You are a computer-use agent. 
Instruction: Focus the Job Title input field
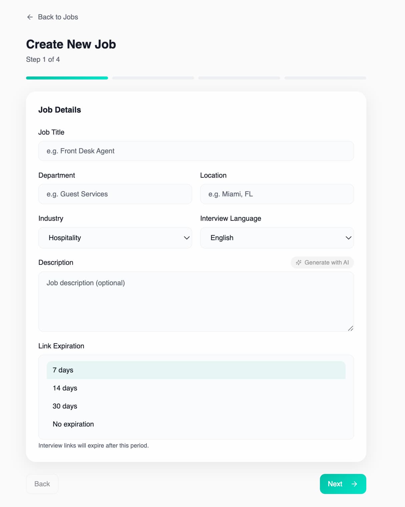coord(196,151)
